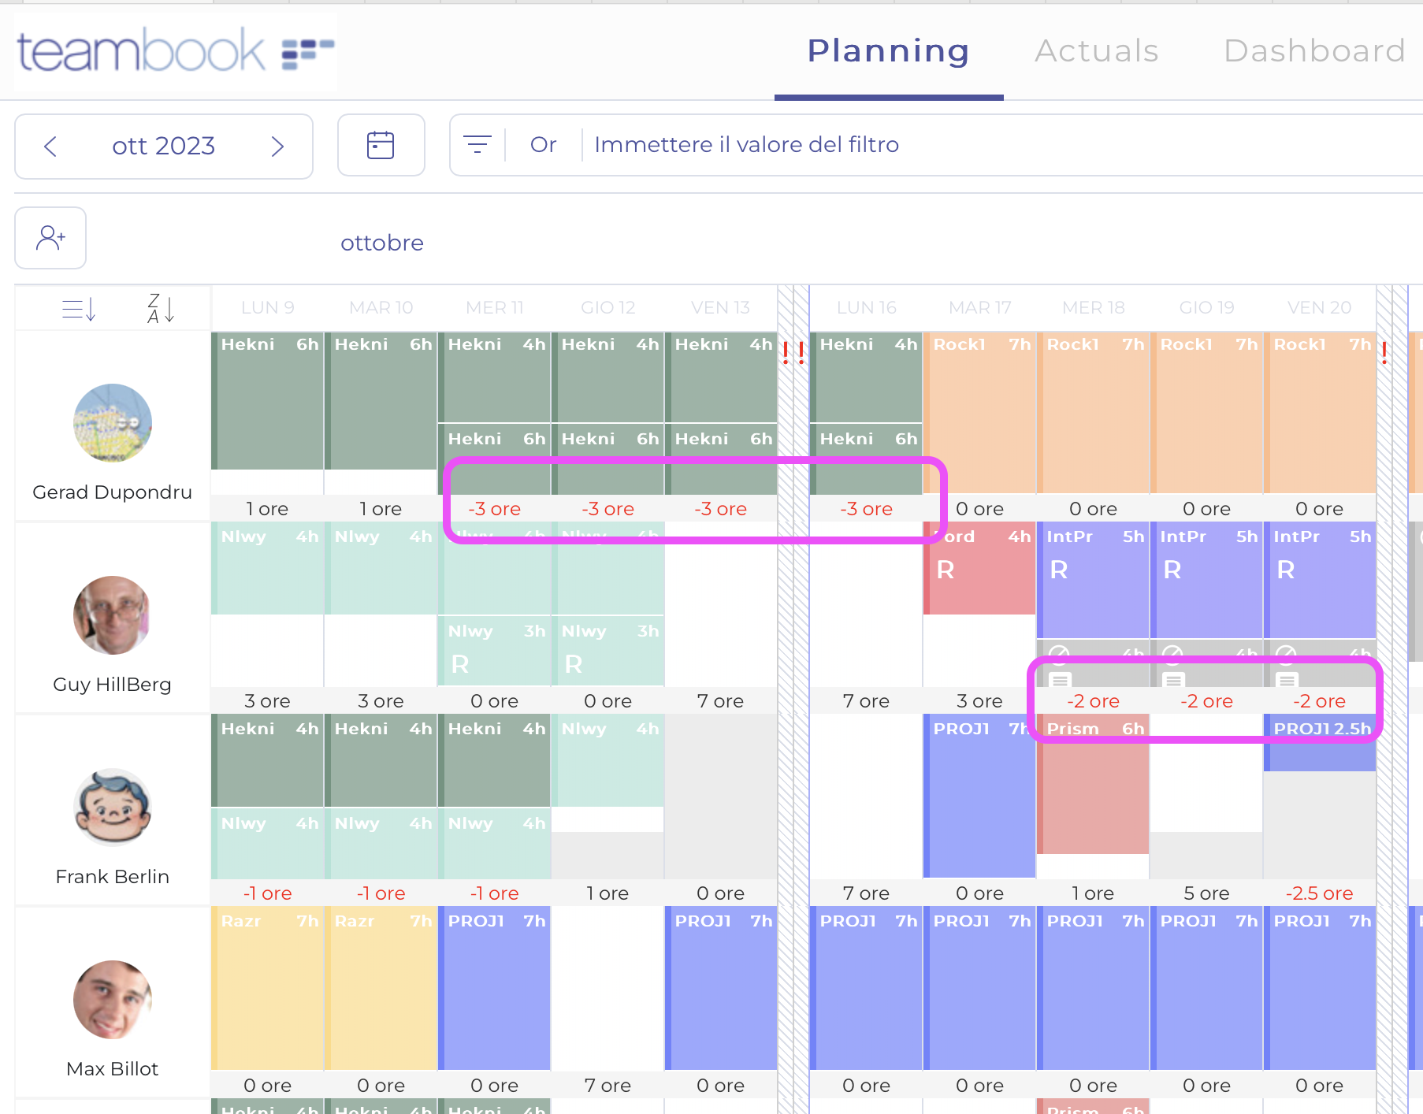1423x1114 pixels.
Task: Select the Planning tab
Action: click(x=888, y=51)
